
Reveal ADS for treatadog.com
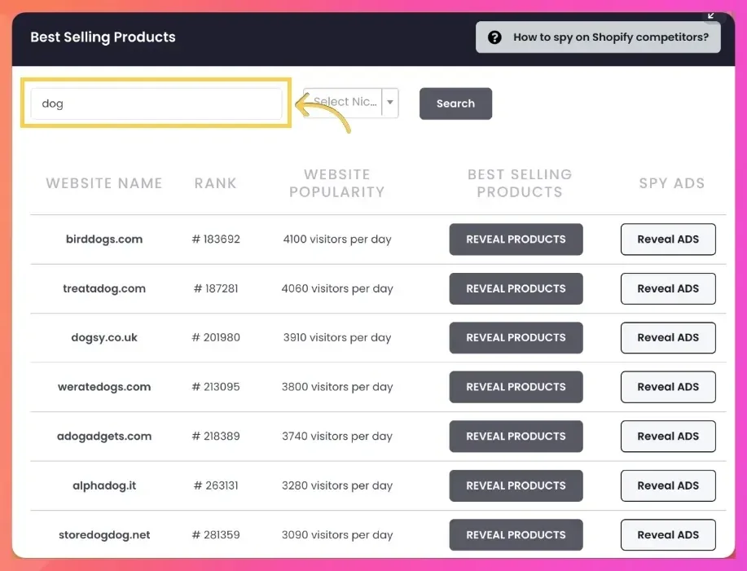(x=668, y=288)
